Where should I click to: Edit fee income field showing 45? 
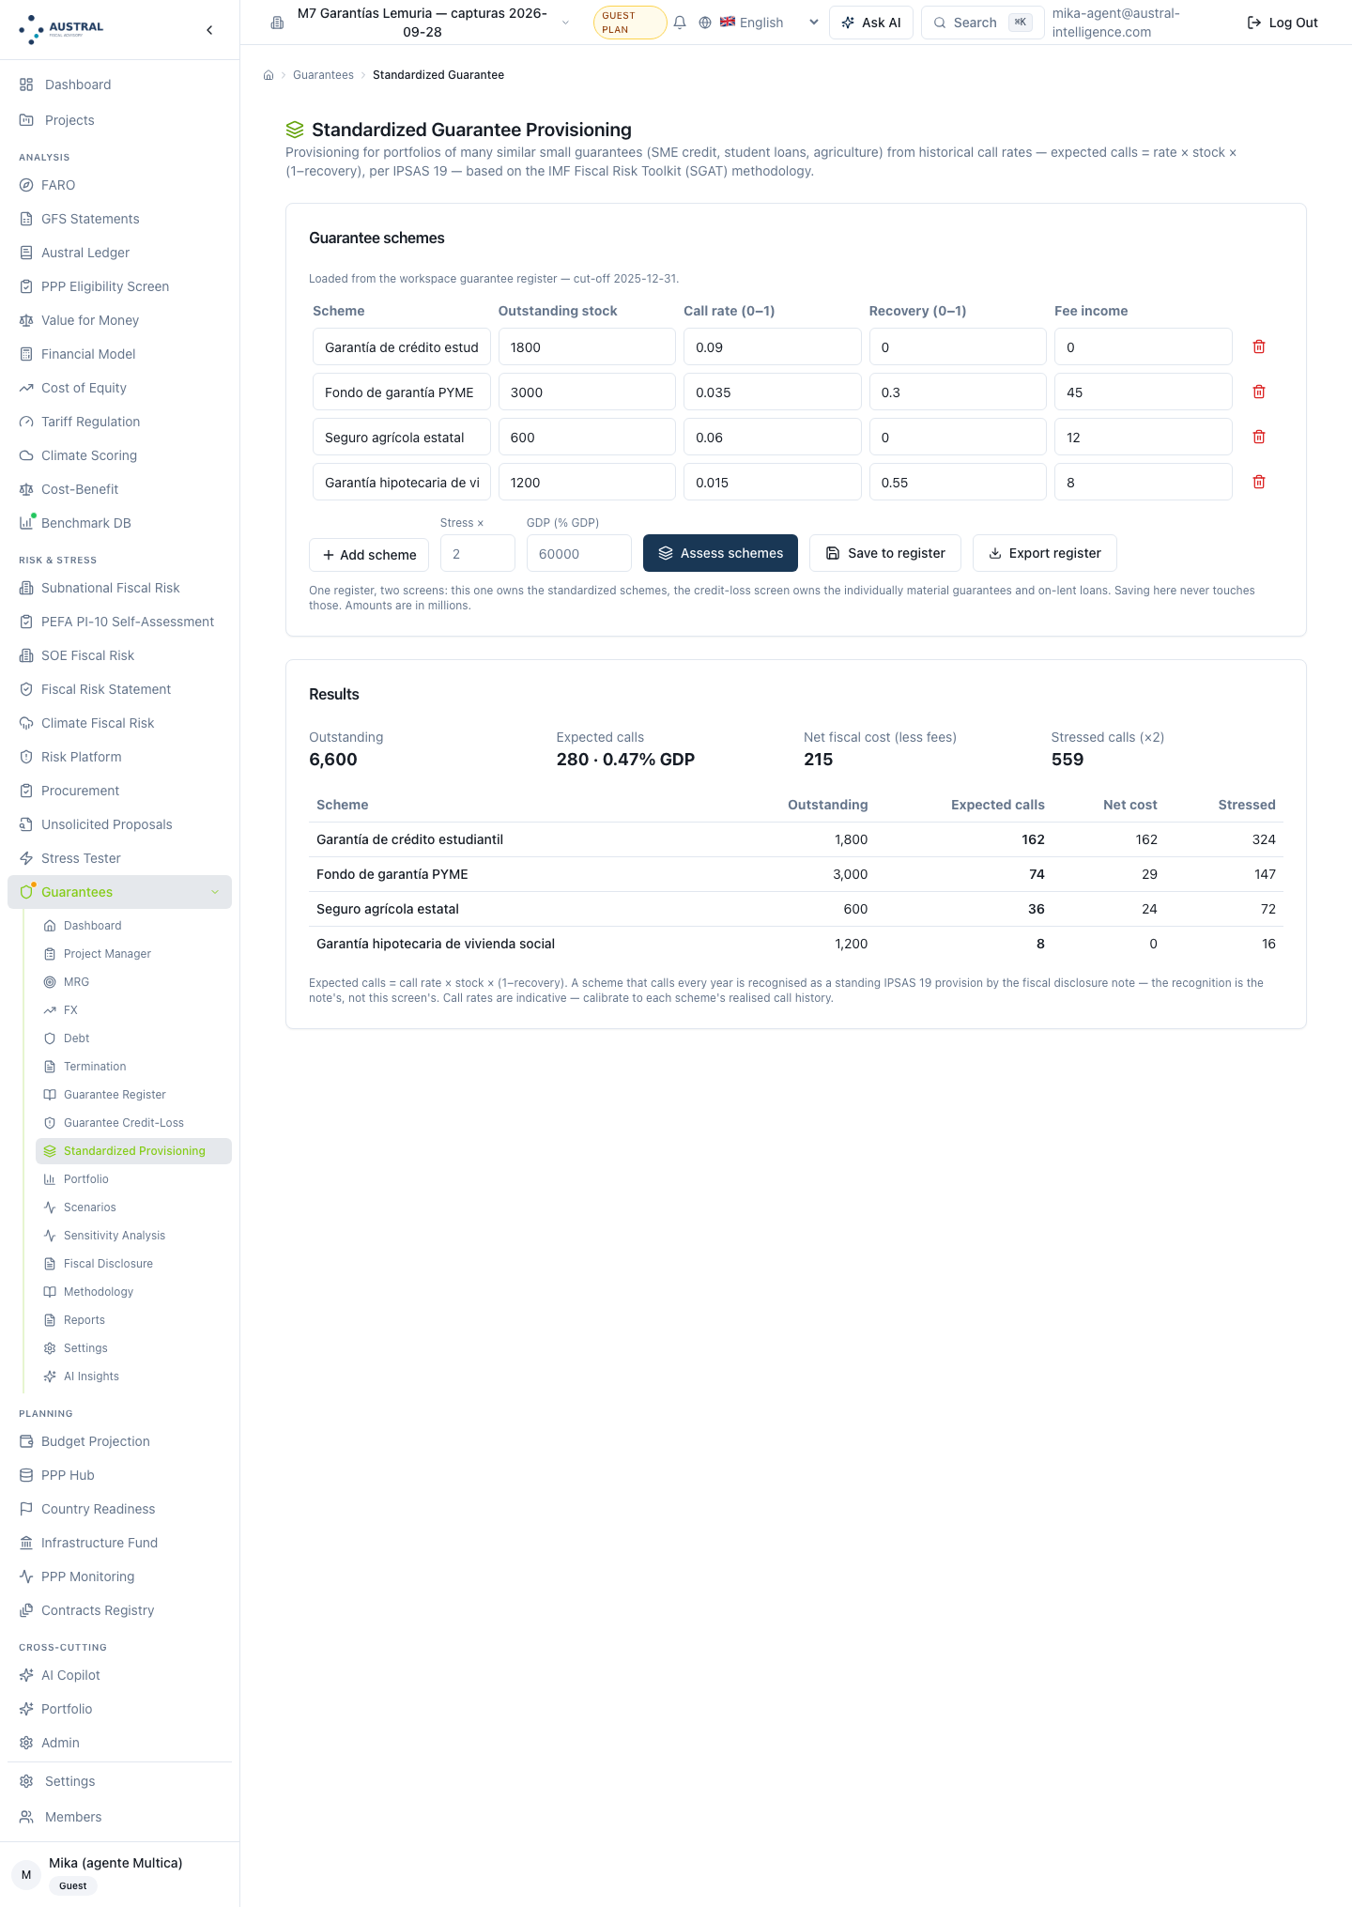pyautogui.click(x=1144, y=392)
